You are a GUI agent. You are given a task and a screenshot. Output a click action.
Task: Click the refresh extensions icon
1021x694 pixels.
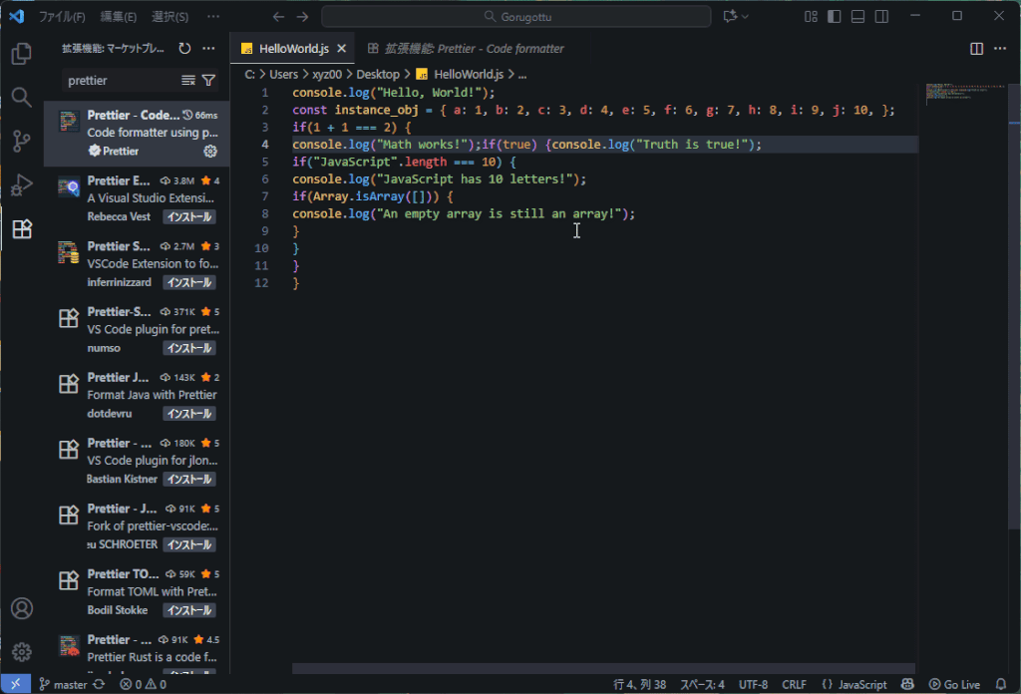[184, 48]
